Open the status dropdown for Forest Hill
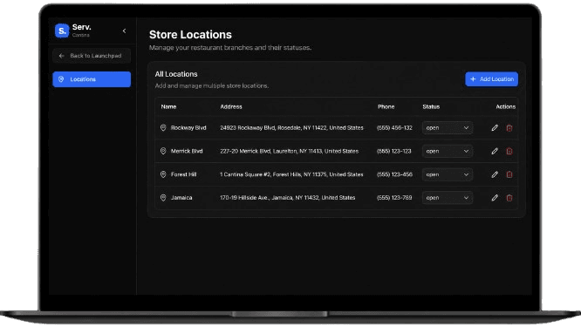 click(x=448, y=174)
